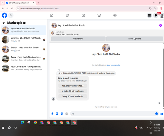This screenshot has width=164, height=136.
Task: Open the emoji picker in message box
Action: coord(156,114)
